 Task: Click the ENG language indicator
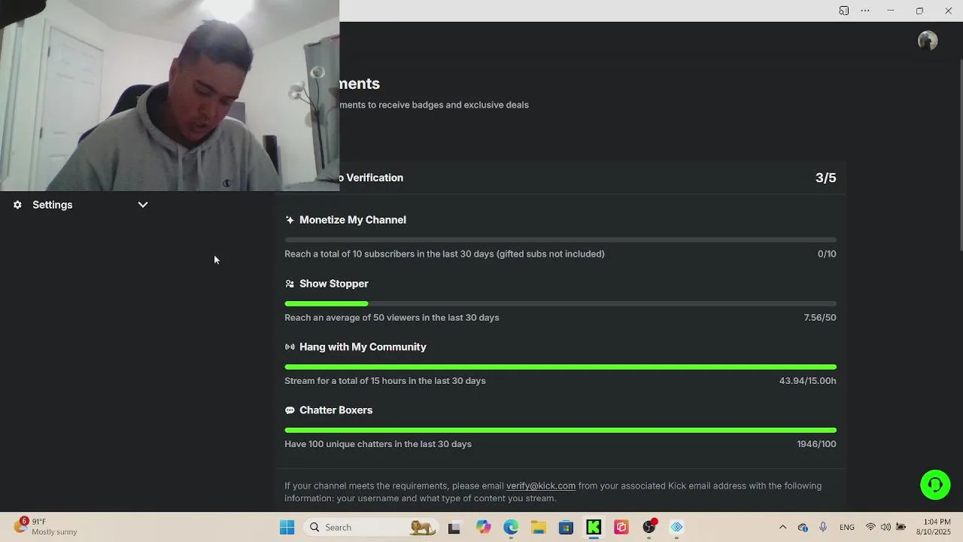847,528
